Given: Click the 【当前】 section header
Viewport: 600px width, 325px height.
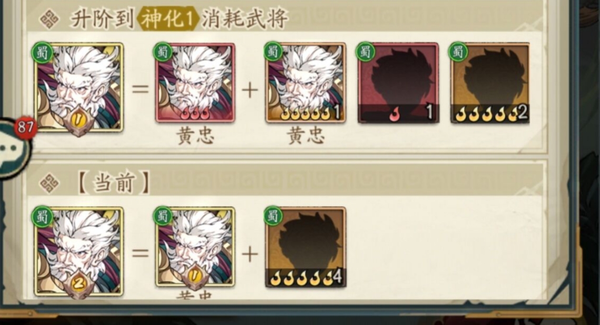Looking at the screenshot, I should (113, 183).
